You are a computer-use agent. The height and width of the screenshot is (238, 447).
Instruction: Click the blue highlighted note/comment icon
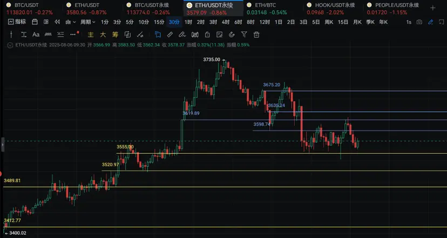coord(158,35)
